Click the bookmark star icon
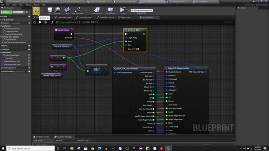 (x=34, y=22)
